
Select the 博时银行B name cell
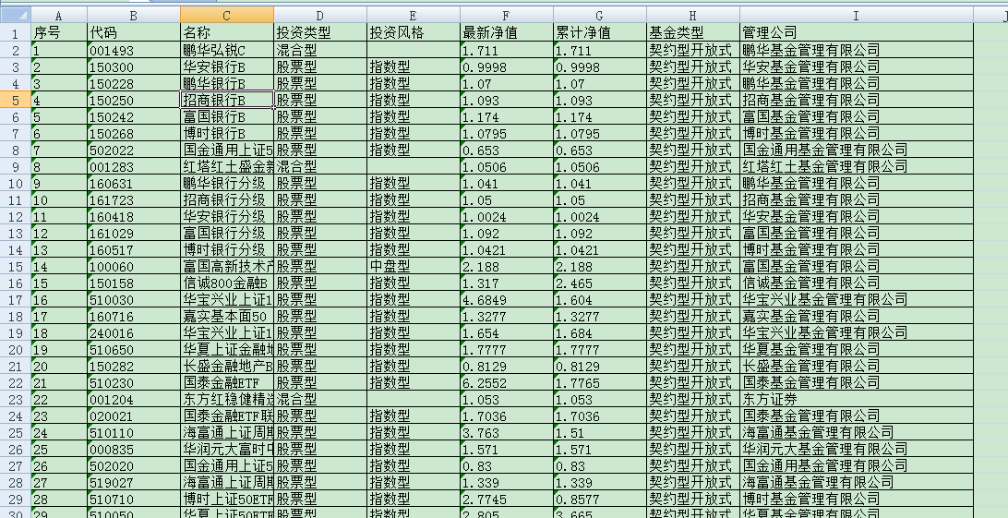point(227,133)
